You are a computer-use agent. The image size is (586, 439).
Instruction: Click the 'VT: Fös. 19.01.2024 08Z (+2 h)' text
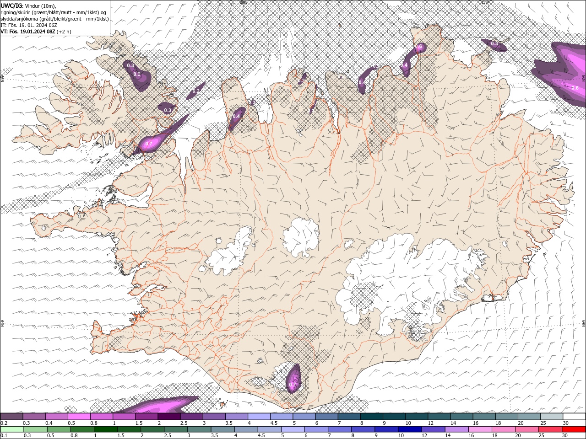coord(36,32)
